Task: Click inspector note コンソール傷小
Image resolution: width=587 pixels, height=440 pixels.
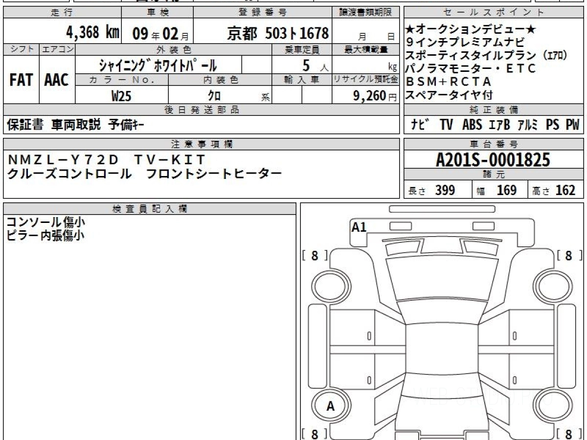Action: coord(45,222)
